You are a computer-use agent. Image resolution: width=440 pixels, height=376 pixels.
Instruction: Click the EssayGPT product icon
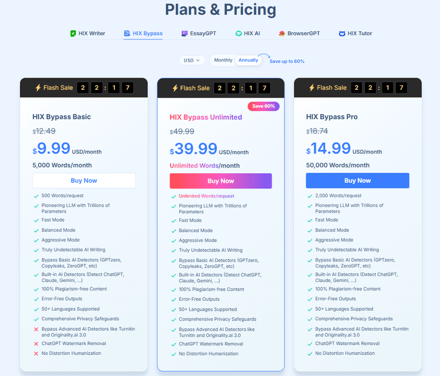[184, 33]
